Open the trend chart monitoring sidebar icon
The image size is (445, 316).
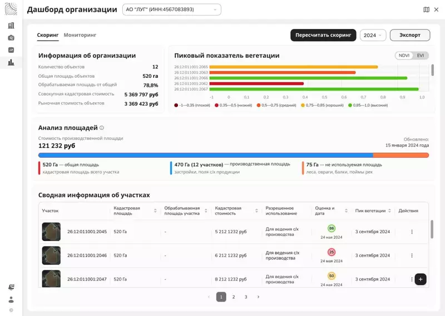(x=11, y=50)
